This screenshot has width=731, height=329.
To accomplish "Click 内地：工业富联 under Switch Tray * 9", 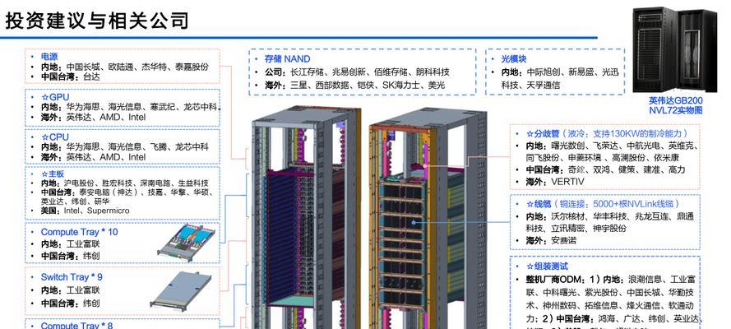I will [x=70, y=290].
